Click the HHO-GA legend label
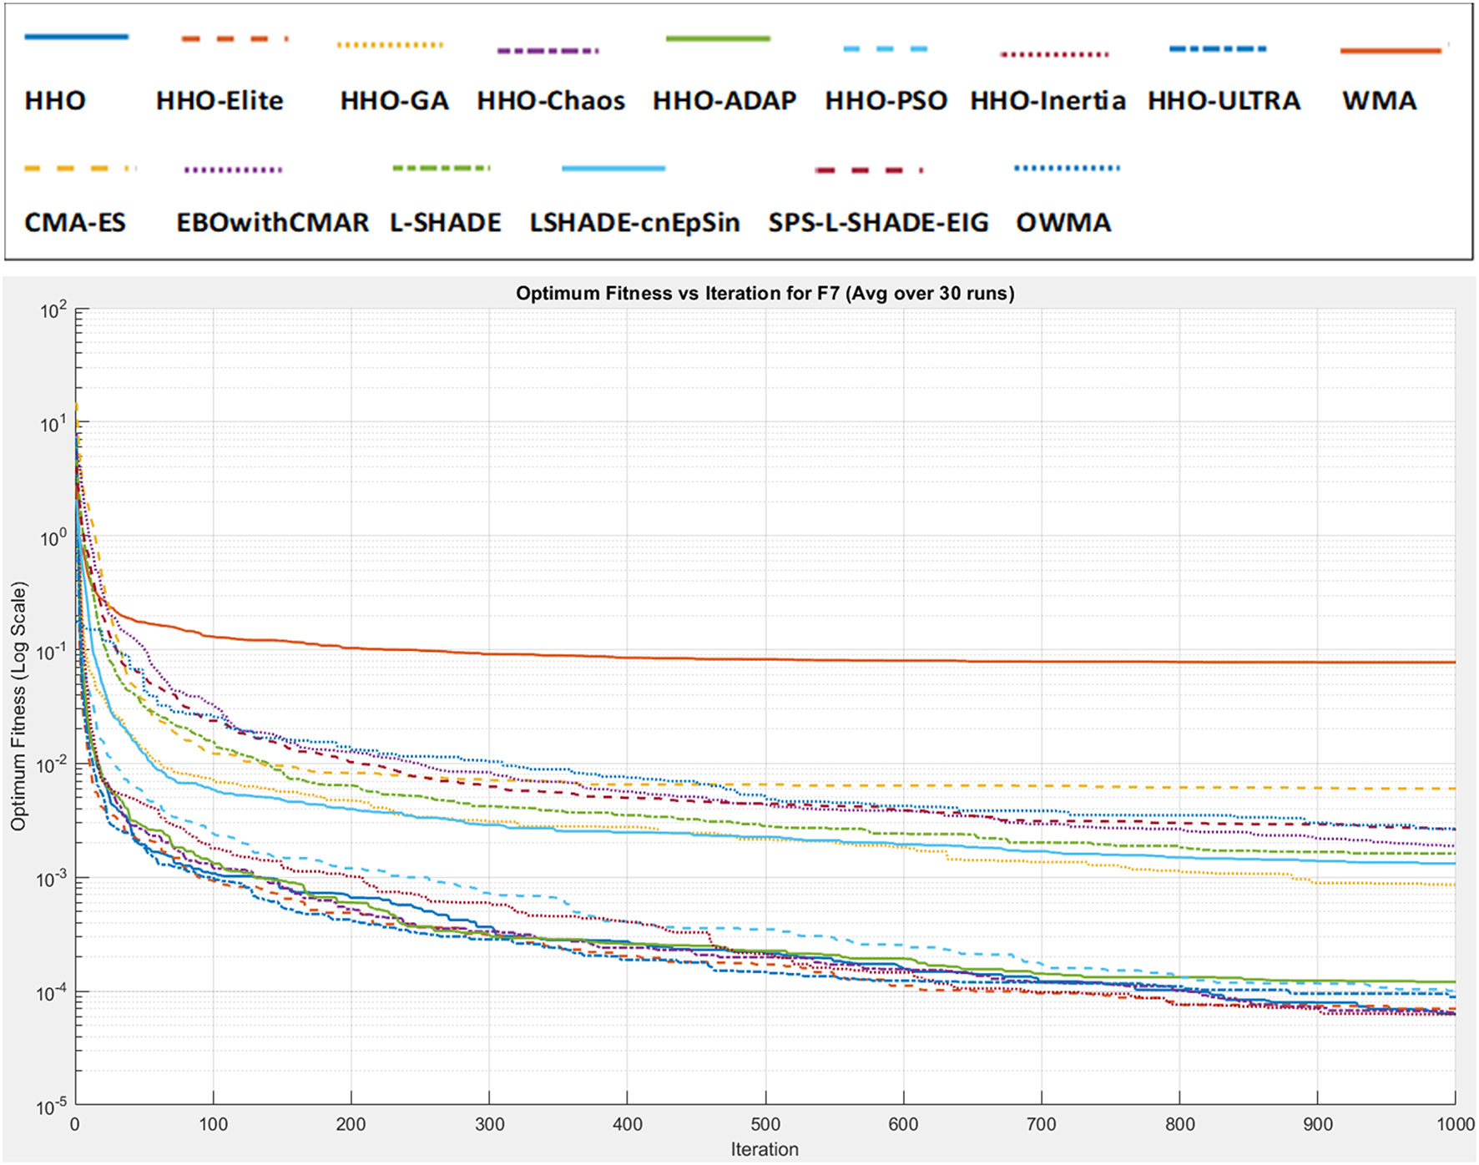 [x=394, y=101]
